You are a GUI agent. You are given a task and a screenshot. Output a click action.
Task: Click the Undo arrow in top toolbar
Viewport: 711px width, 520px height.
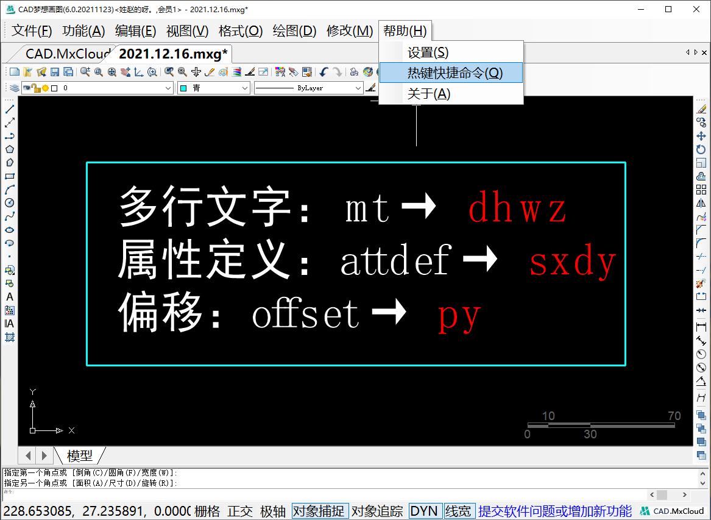coord(324,72)
